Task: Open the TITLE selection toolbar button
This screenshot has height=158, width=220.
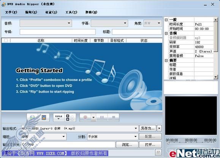Action: pyautogui.click(x=59, y=117)
